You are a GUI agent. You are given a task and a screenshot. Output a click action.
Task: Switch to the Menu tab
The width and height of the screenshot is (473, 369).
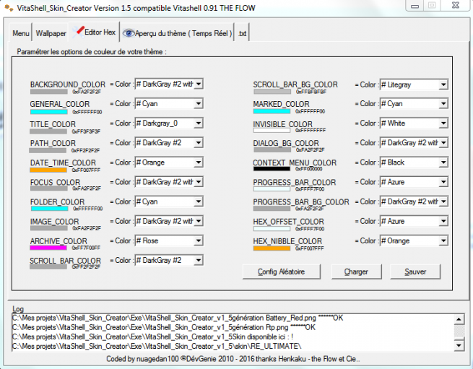click(21, 33)
